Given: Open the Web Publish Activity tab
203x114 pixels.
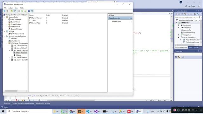Looking at the screenshot, I should 43,103.
